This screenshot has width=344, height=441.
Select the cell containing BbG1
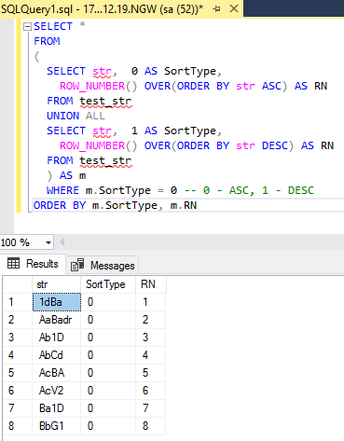(x=57, y=426)
